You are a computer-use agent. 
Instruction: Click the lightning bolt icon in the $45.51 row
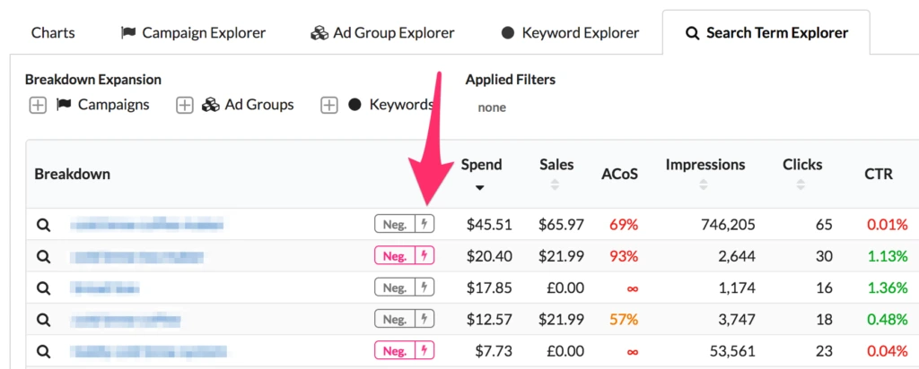click(x=424, y=224)
